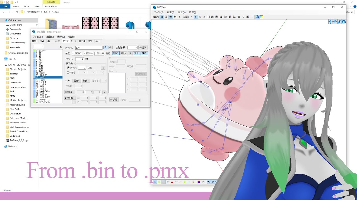Select joint (J) selection mode in PMDView
Image resolution: width=357 pixels, height=200 pixels.
179,17
